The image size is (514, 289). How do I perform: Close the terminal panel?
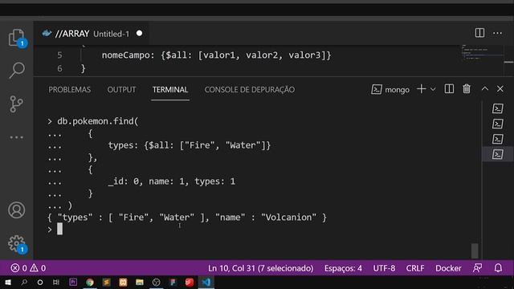tap(500, 89)
